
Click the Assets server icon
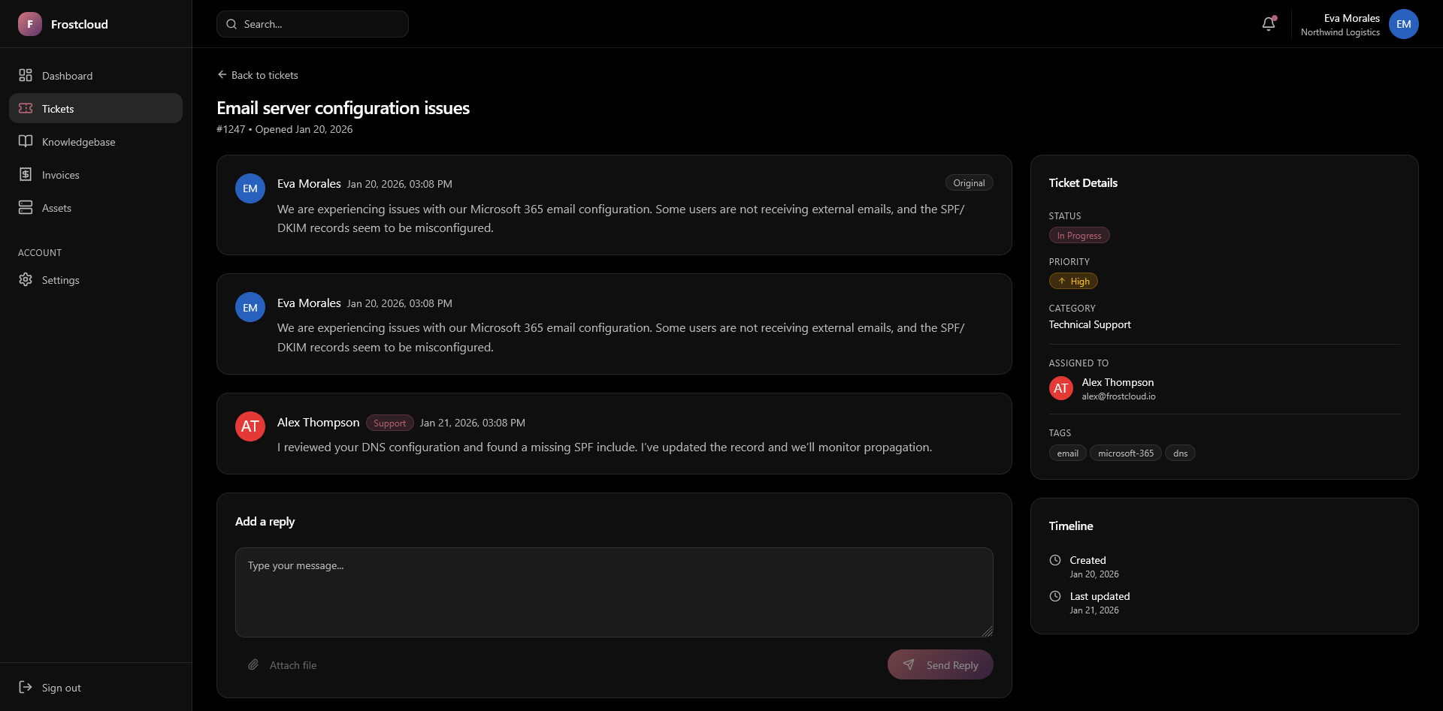coord(26,207)
